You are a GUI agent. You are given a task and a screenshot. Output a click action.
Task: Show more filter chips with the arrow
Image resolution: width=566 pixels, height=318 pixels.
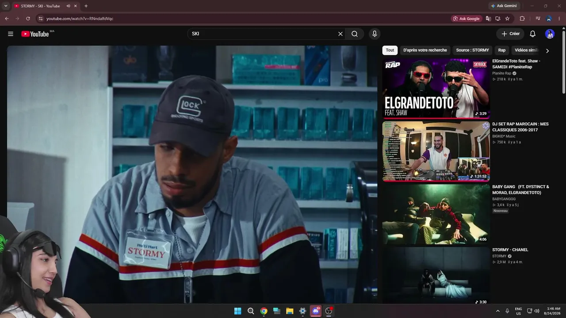547,51
